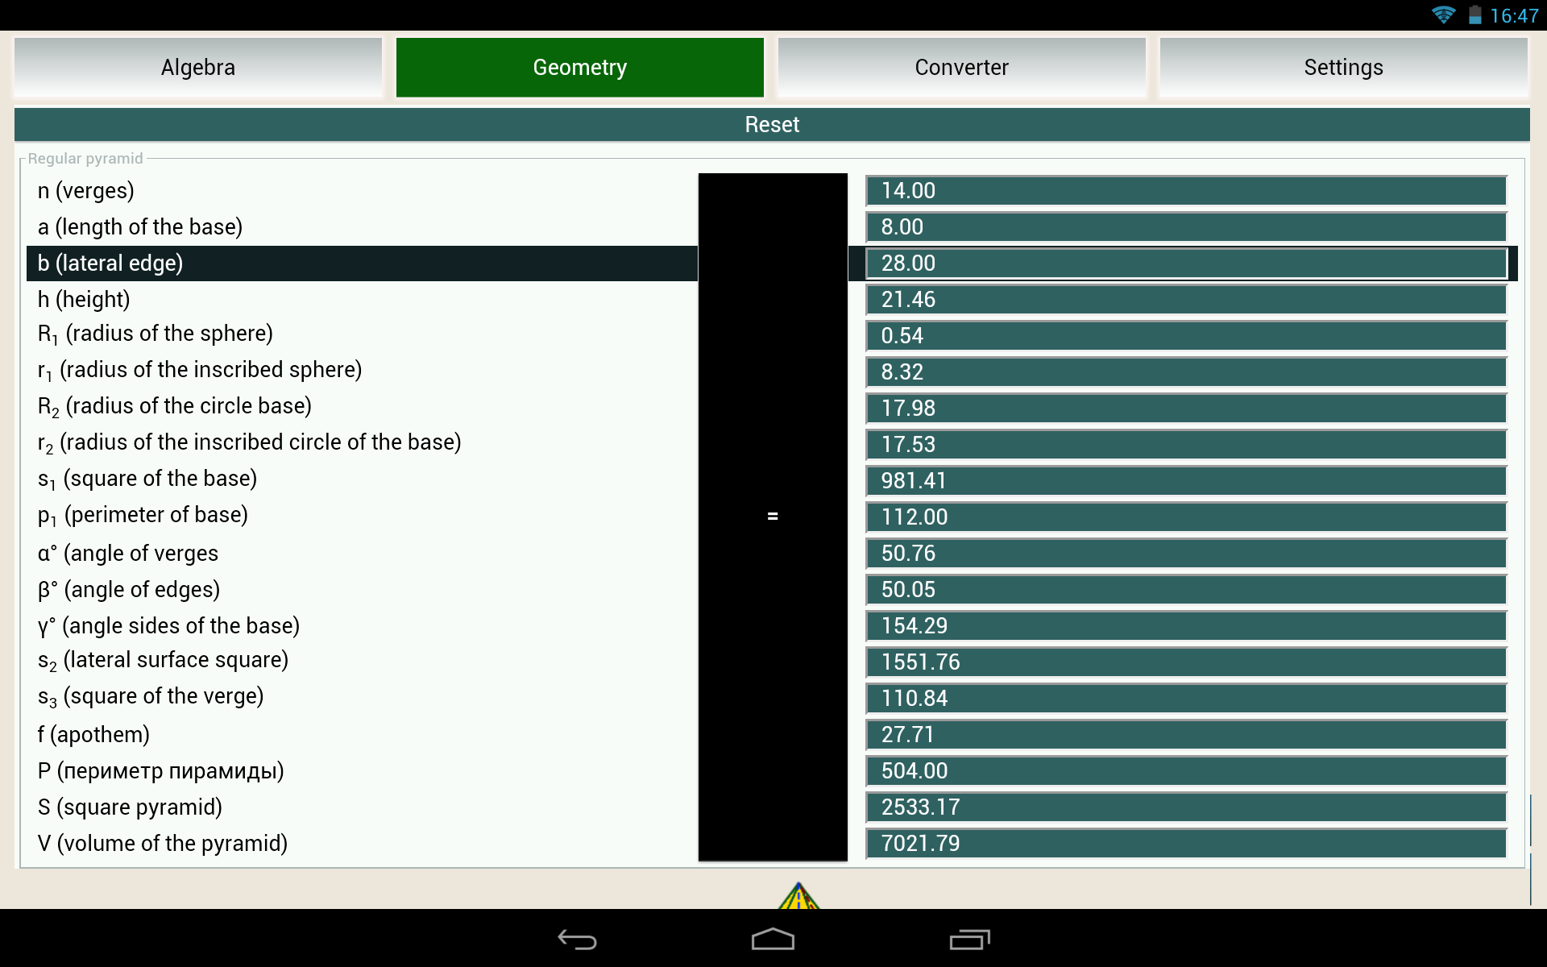
Task: Select the volume of the pyramid field
Action: coord(1185,844)
